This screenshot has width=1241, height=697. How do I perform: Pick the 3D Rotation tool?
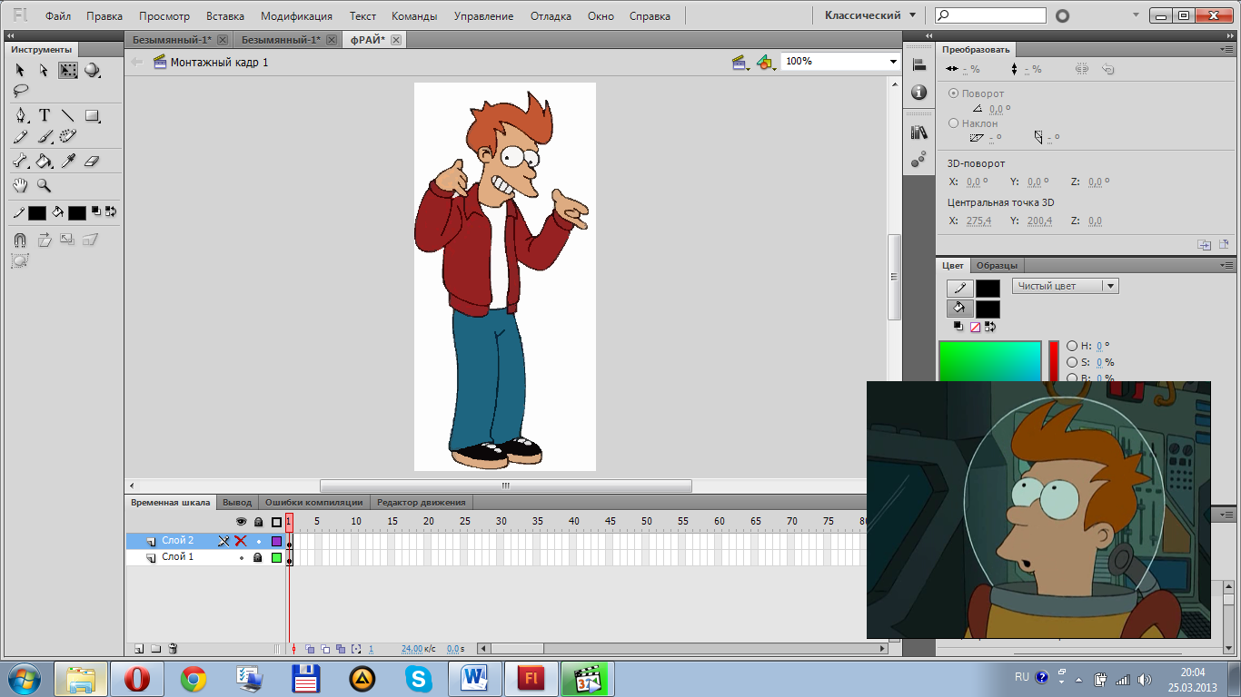pyautogui.click(x=92, y=70)
